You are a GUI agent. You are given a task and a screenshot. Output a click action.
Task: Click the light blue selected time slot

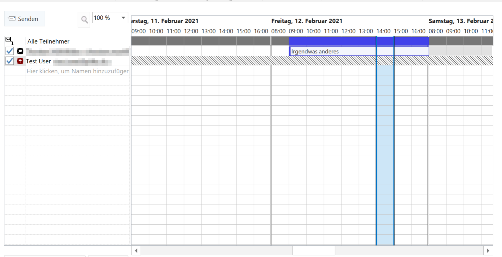point(385,150)
